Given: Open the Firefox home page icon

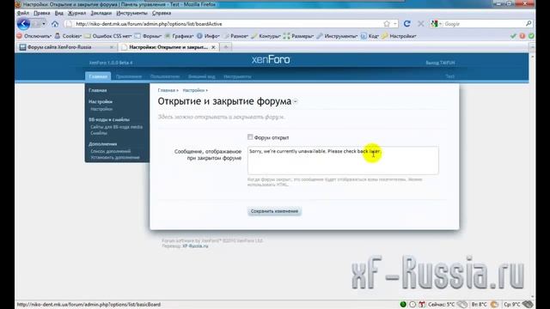Looking at the screenshot, I should [x=55, y=24].
